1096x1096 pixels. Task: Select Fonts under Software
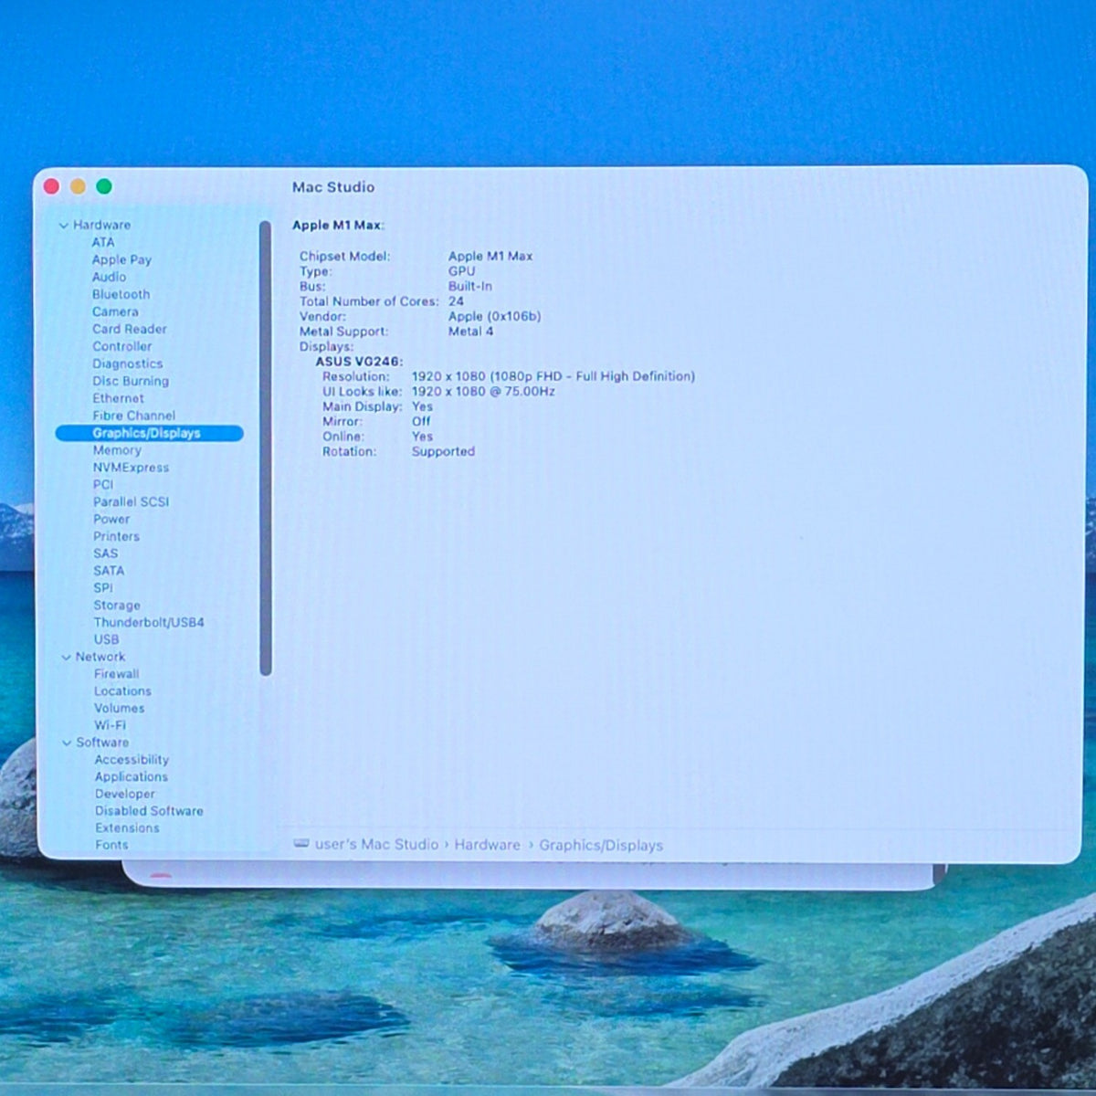[x=111, y=846]
